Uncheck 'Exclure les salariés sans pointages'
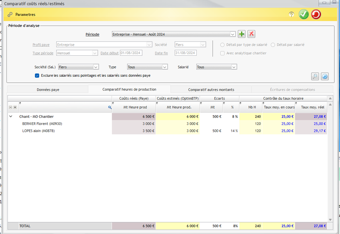The width and height of the screenshot is (340, 234). click(37, 76)
